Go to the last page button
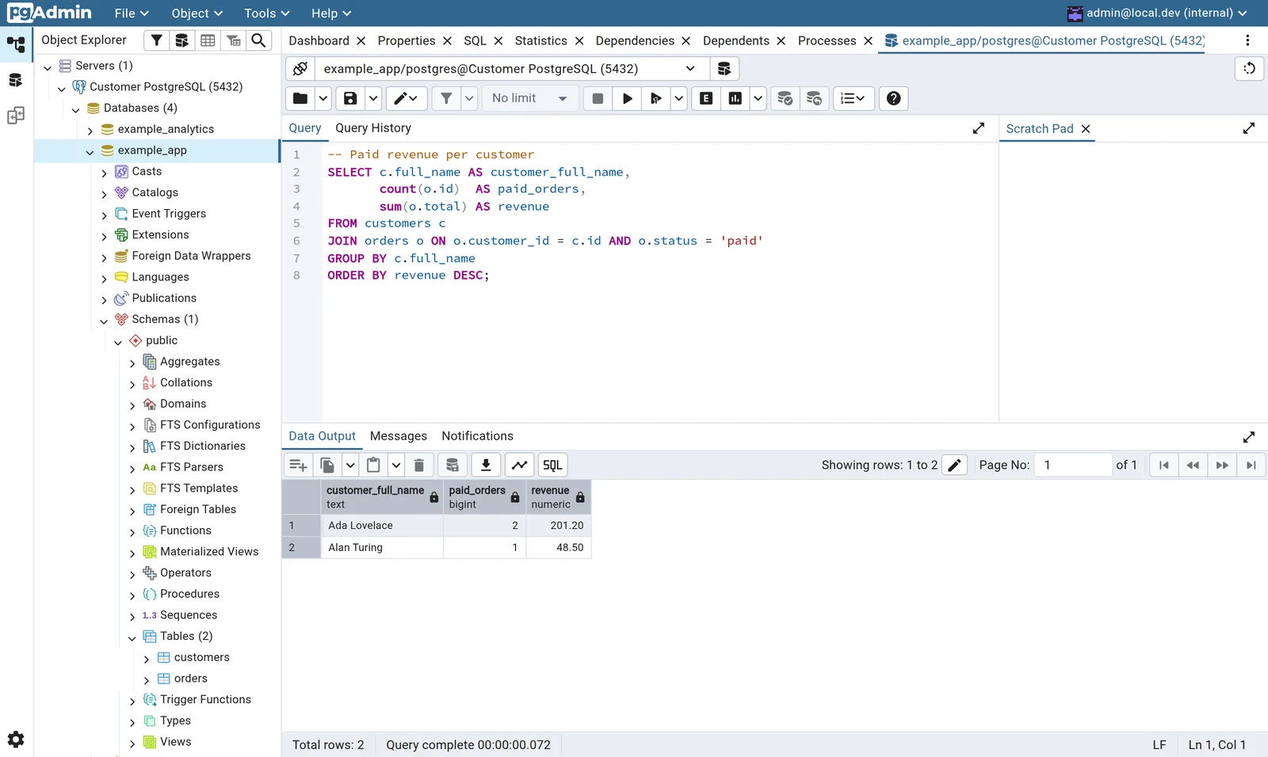Screen dimensions: 1268x757 click(x=1251, y=465)
